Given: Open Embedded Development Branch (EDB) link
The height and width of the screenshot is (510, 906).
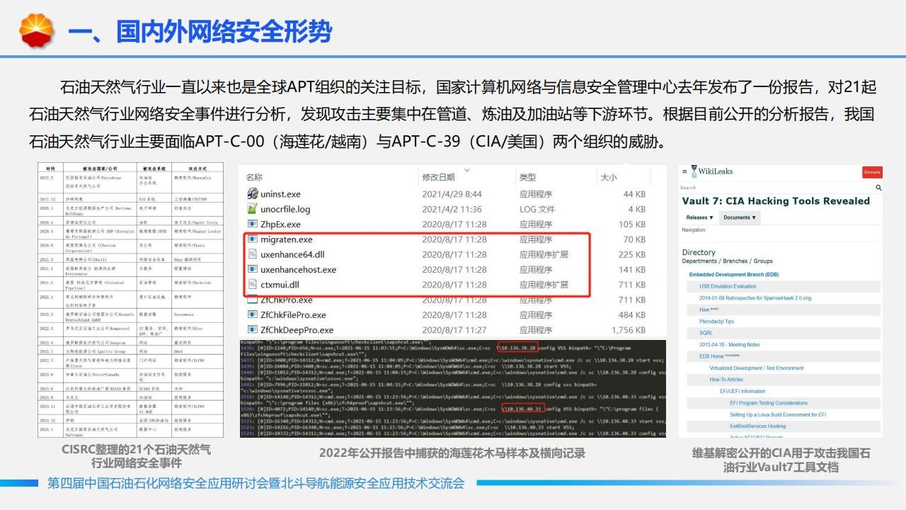Looking at the screenshot, I should coord(734,275).
